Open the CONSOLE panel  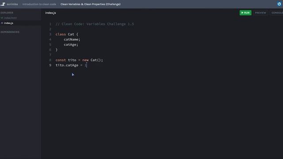277,13
